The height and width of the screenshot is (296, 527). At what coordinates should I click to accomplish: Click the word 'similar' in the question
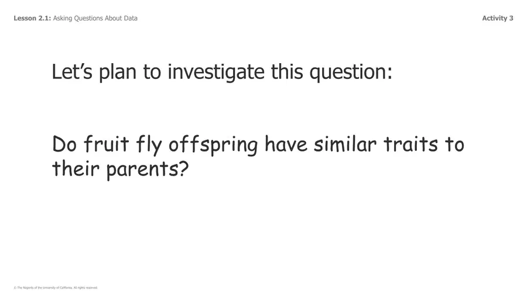coord(345,144)
